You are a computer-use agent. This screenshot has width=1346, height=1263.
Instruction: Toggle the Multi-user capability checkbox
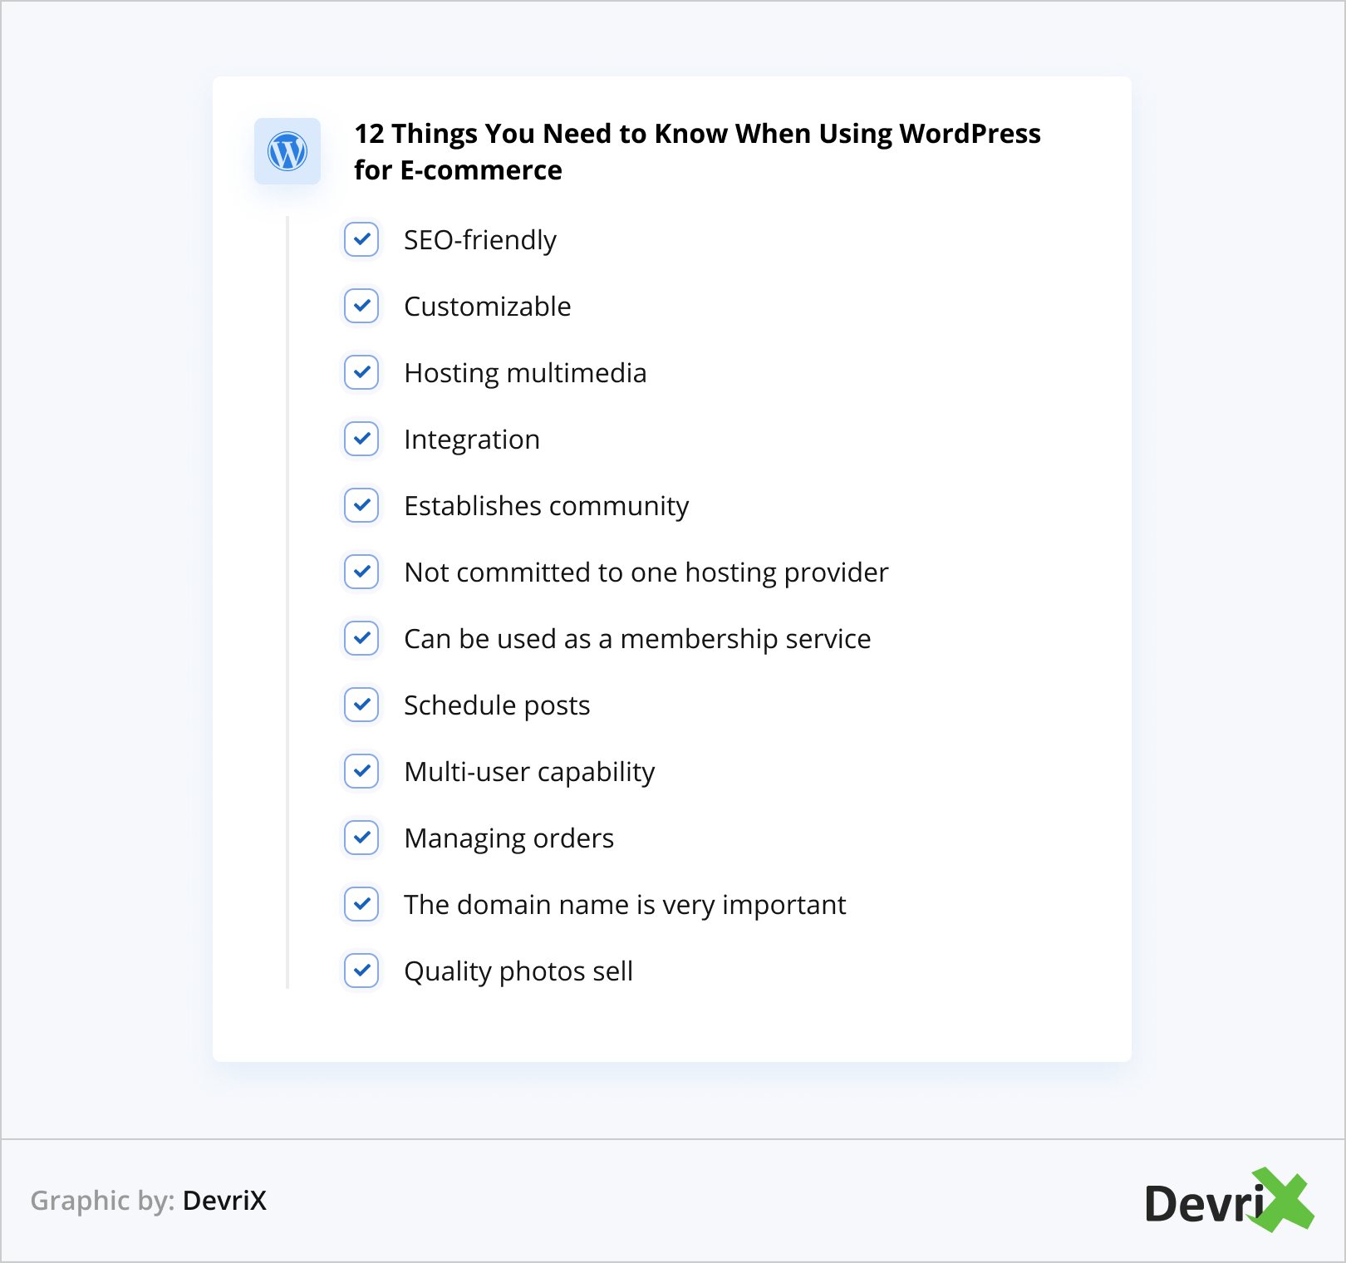(361, 771)
